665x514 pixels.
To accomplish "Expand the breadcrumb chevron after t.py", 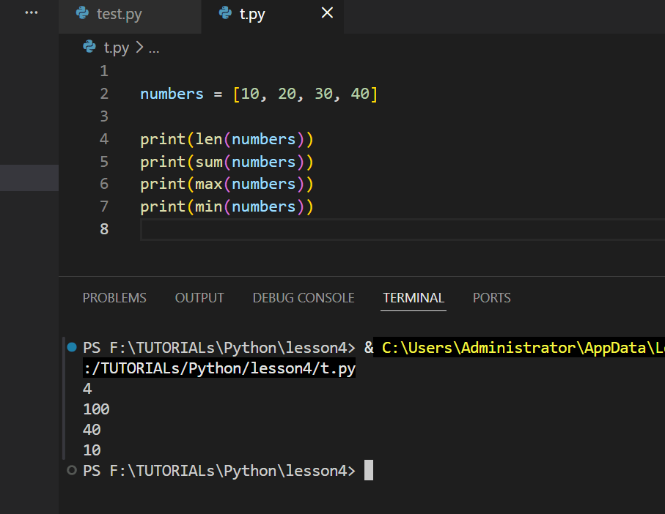I will coord(139,48).
